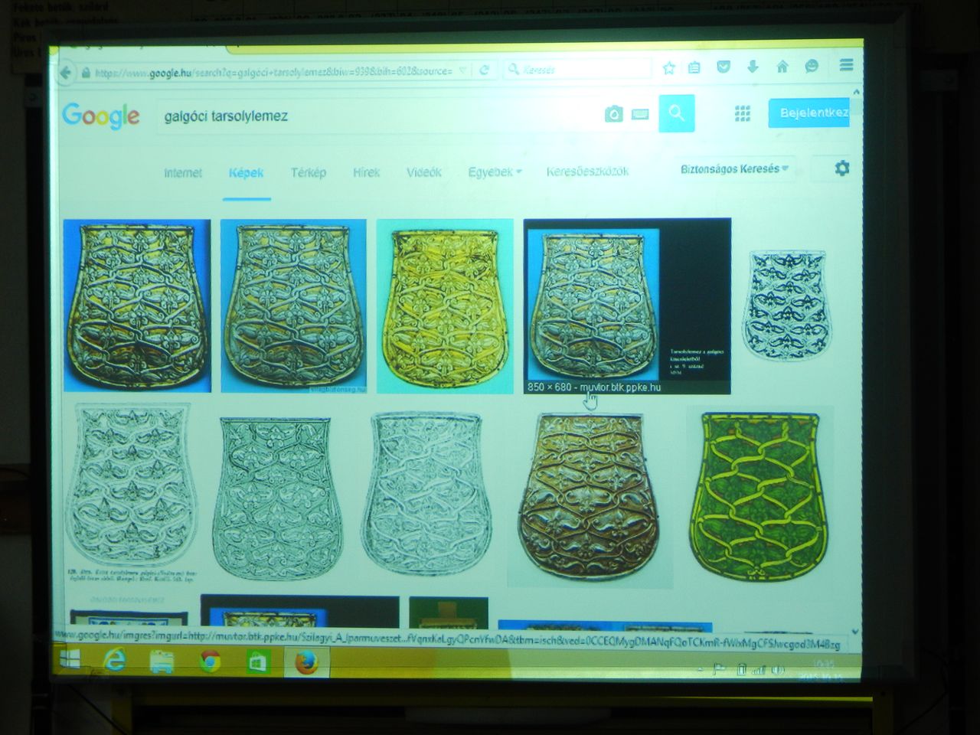
Task: Open Biztonságos Keresés dropdown
Action: click(733, 168)
